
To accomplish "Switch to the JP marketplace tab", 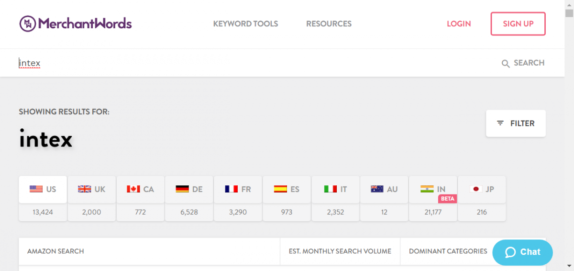I will click(x=482, y=189).
